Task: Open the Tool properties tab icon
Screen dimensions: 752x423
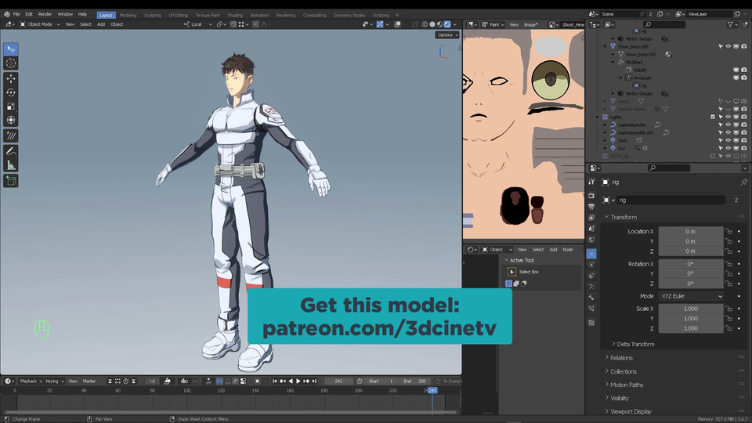Action: (591, 183)
